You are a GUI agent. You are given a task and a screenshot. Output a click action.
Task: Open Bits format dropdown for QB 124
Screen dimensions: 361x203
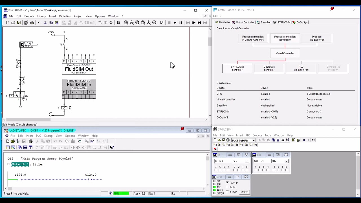[287, 161]
